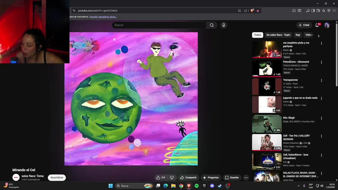Open the browser extensions puzzle icon
Viewport: 338px width, 190px height.
pyautogui.click(x=294, y=11)
